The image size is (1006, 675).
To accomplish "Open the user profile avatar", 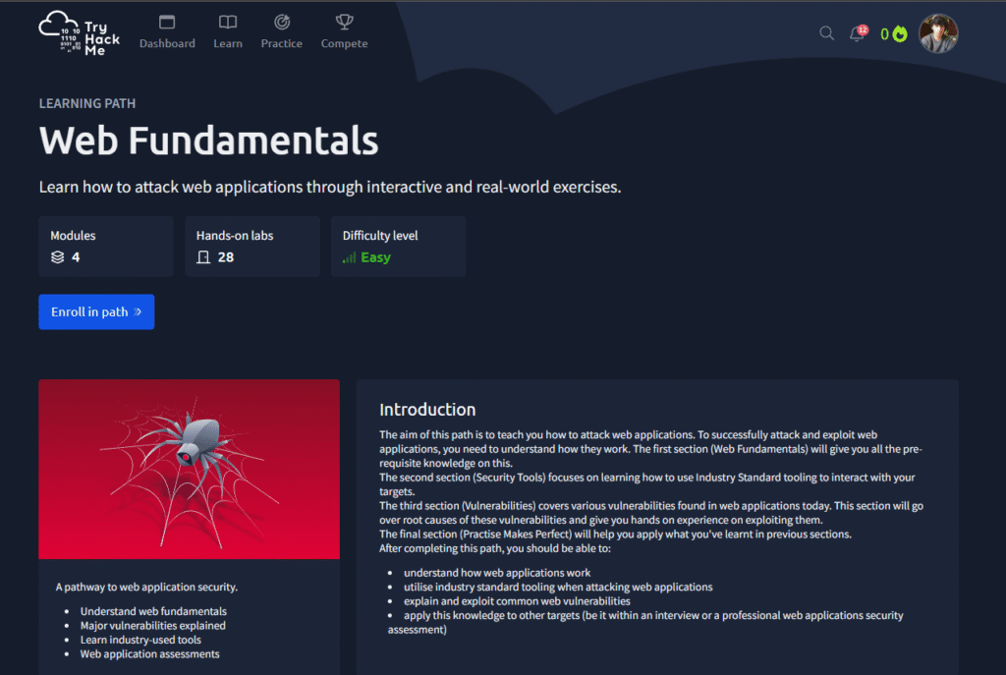I will click(937, 33).
